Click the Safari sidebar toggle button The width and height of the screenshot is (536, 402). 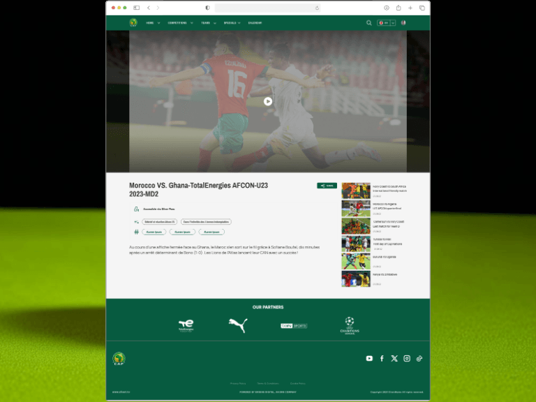[x=136, y=8]
